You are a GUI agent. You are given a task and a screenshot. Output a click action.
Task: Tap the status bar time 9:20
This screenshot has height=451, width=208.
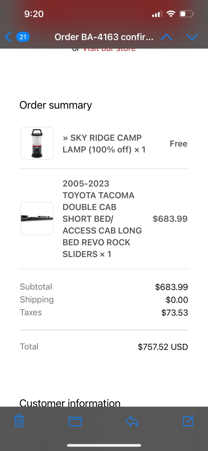coord(34,14)
